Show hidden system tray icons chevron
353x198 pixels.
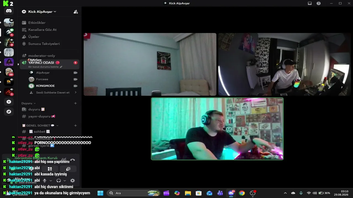[285, 193]
